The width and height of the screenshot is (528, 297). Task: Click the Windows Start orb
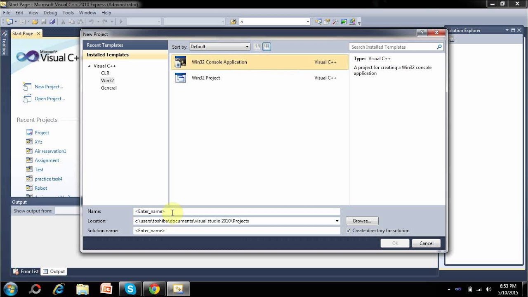(x=10, y=289)
